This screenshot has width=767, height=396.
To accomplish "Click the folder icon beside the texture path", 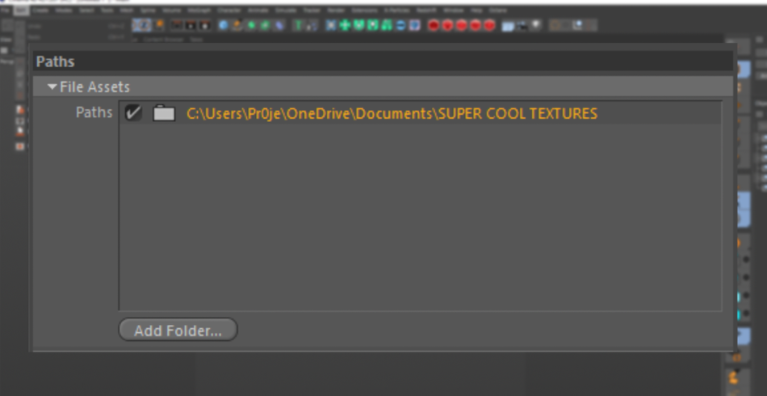I will [x=164, y=113].
